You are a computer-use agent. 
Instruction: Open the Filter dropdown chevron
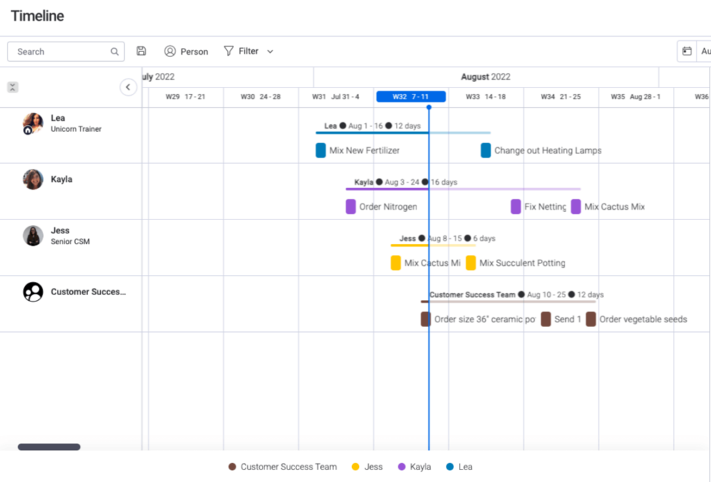tap(270, 51)
